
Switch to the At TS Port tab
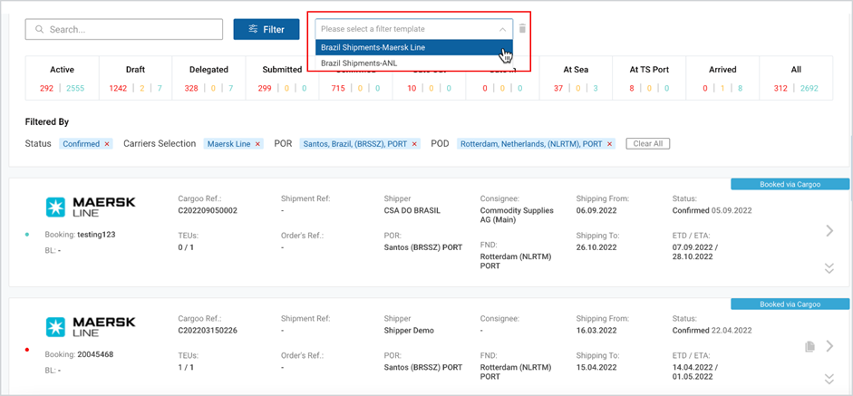[x=649, y=78]
